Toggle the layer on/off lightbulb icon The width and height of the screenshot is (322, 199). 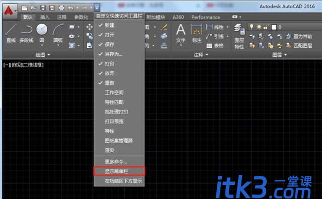pos(252,27)
